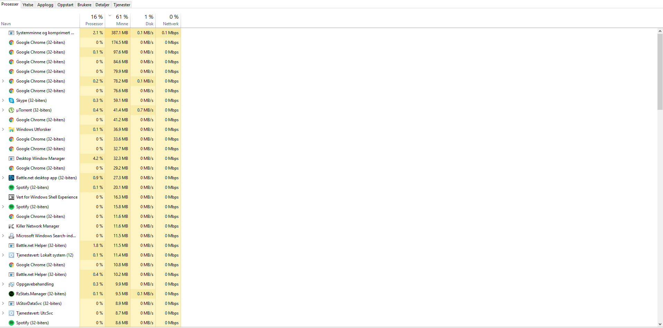The height and width of the screenshot is (328, 663).
Task: Expand the Battle.net desktop app group
Action: (3, 178)
